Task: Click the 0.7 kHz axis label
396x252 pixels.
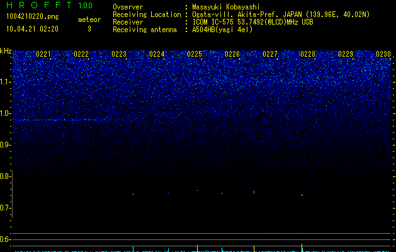Action: 5,208
